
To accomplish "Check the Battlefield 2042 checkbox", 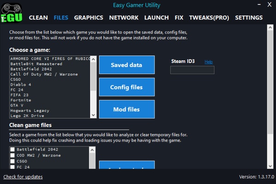I will (12, 149).
